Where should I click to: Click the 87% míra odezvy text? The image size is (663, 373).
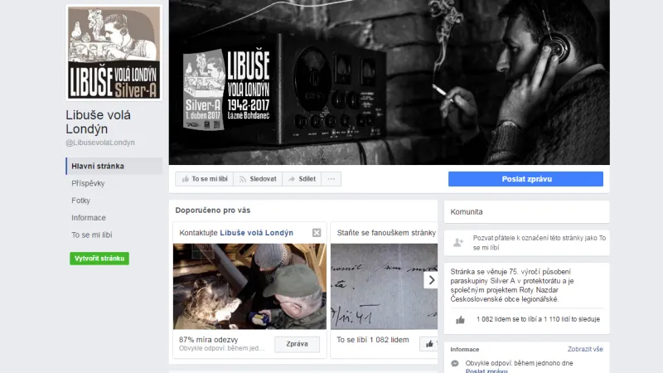click(x=209, y=340)
